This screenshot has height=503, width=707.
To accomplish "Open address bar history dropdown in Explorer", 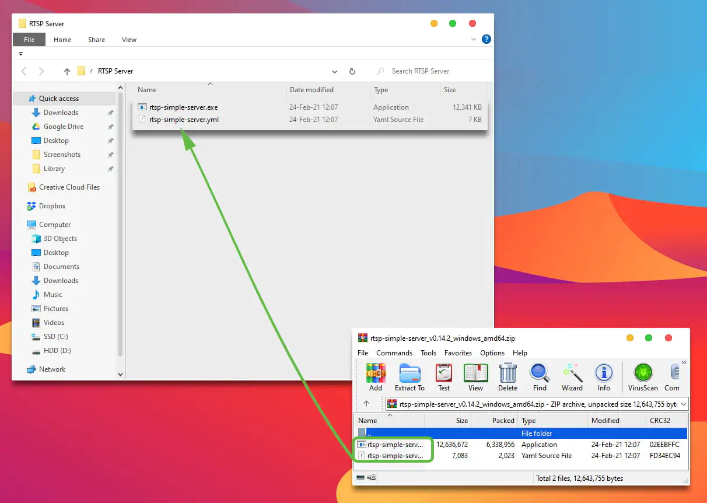I will click(335, 71).
